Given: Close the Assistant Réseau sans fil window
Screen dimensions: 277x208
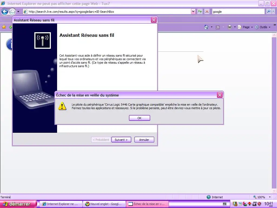Looking at the screenshot, I should (x=154, y=20).
